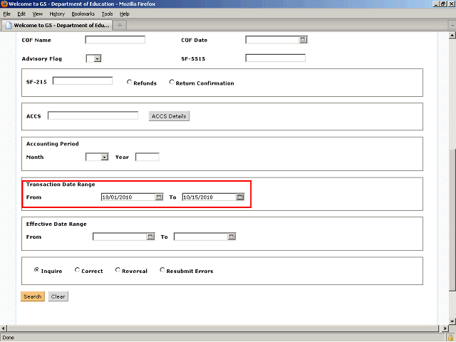Click the SF-5515 input field
Screen dimensions: 456x342
[276, 58]
